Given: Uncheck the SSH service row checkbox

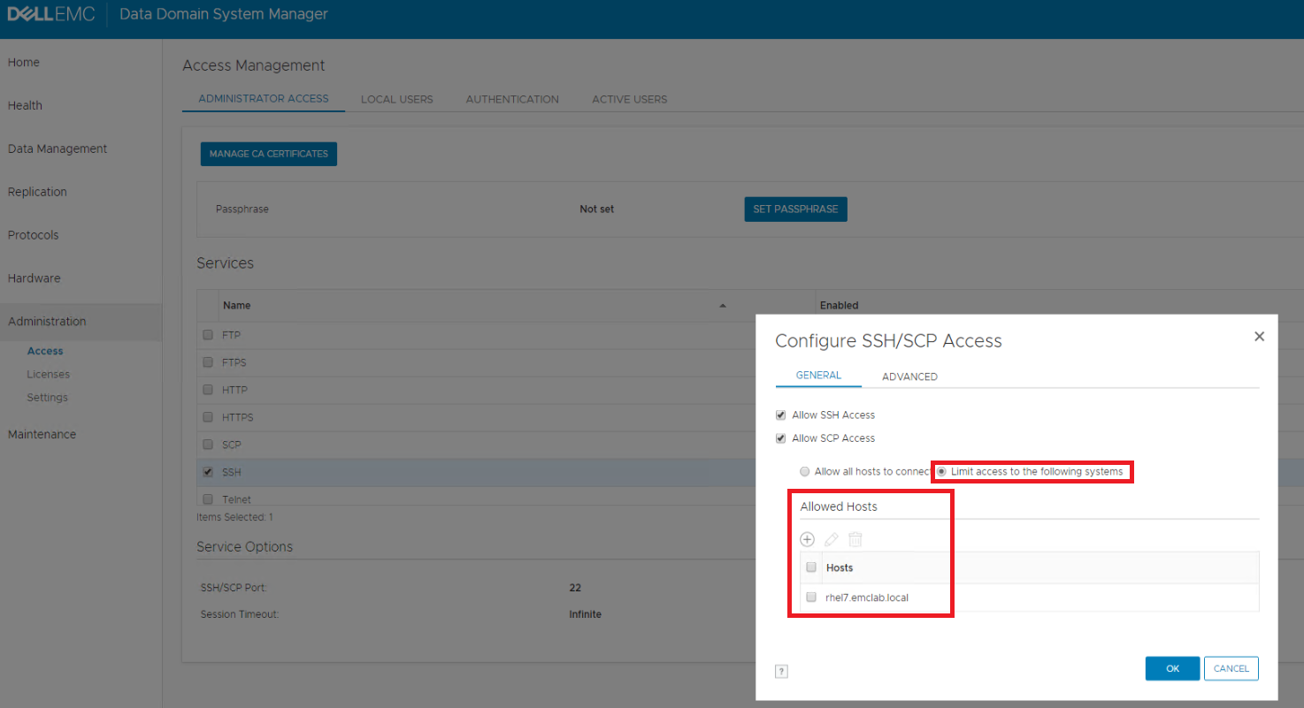Looking at the screenshot, I should (x=208, y=471).
